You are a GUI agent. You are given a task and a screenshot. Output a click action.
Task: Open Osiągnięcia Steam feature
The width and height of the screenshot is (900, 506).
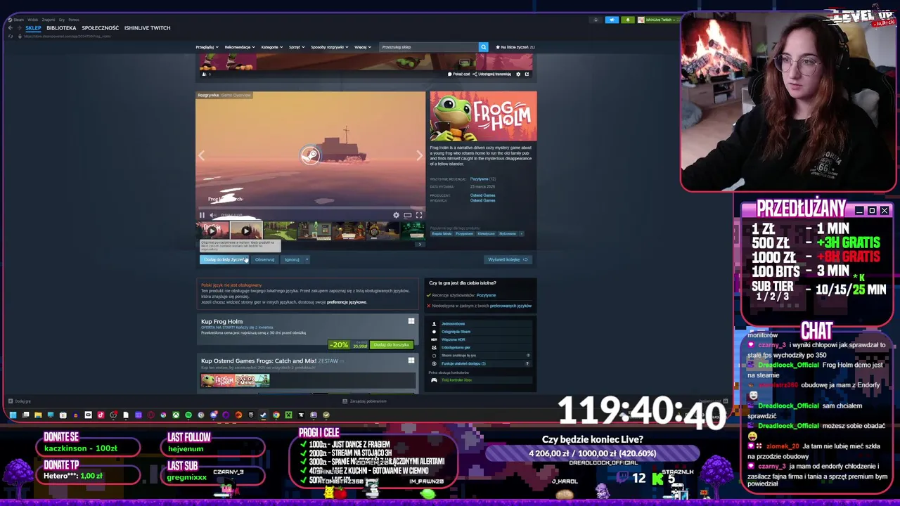click(x=485, y=332)
